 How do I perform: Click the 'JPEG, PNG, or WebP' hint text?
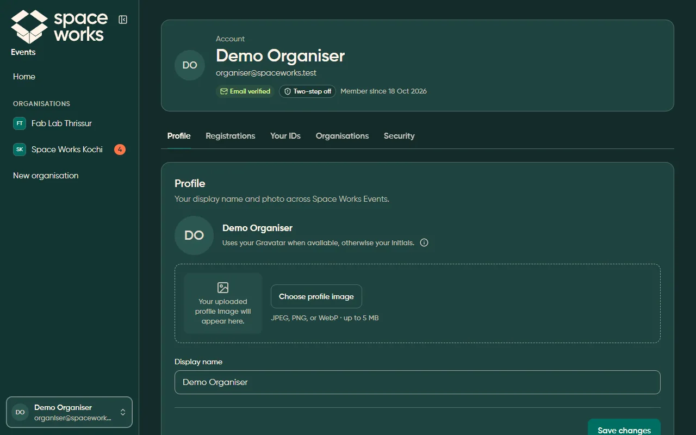[x=325, y=318]
